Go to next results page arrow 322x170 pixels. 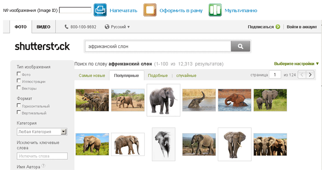(x=311, y=75)
